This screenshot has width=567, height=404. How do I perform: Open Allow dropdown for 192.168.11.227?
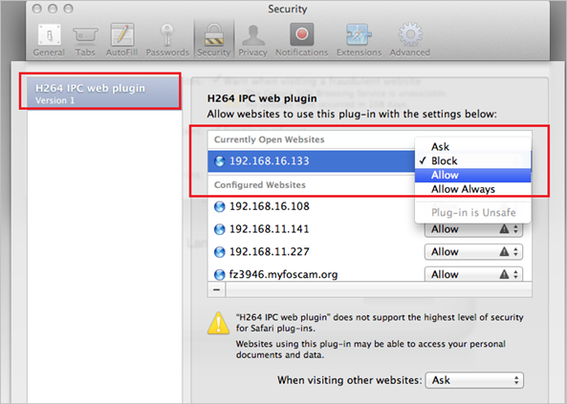[x=473, y=252]
